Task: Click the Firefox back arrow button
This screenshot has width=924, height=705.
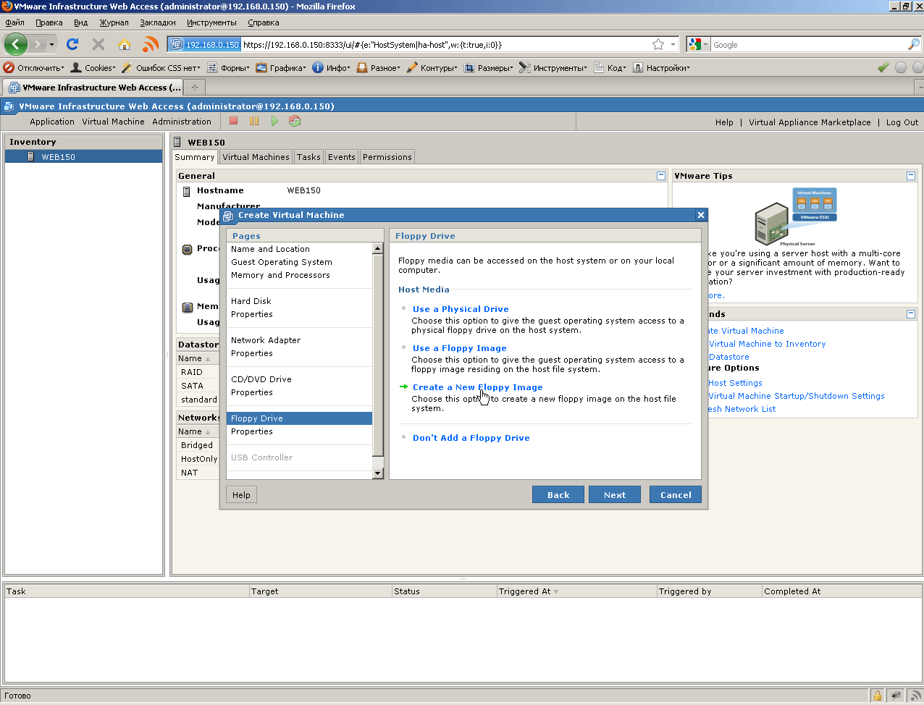Action: [15, 44]
